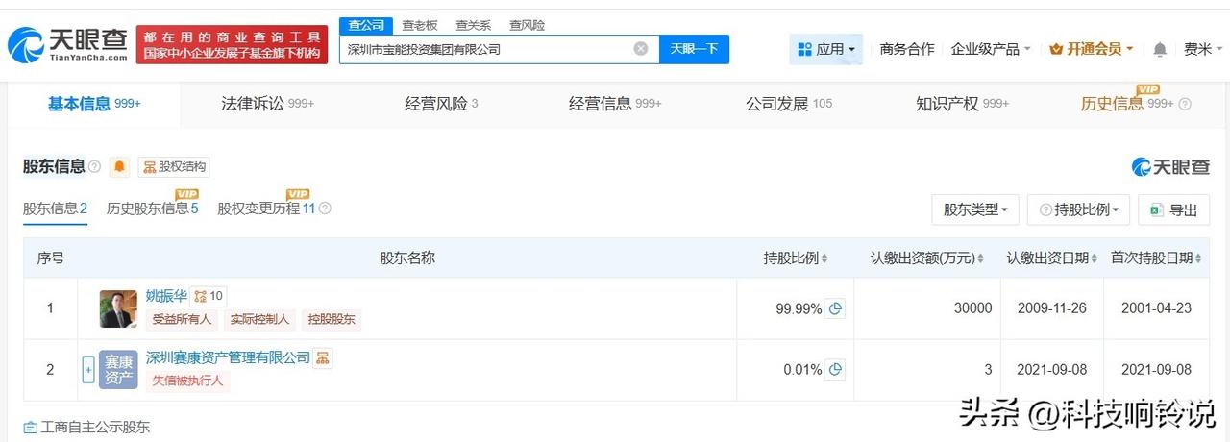Click the 30000 capital amount cell
The image size is (1230, 442).
pos(927,308)
